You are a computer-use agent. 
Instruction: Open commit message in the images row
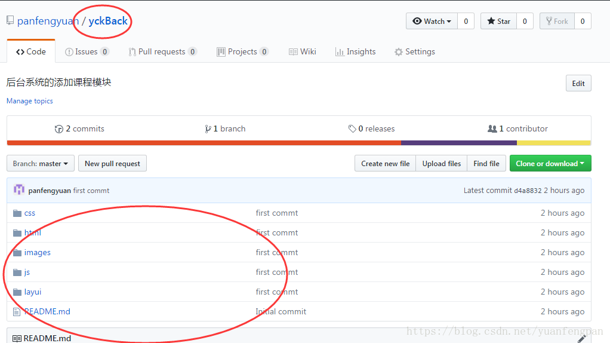pyautogui.click(x=276, y=252)
